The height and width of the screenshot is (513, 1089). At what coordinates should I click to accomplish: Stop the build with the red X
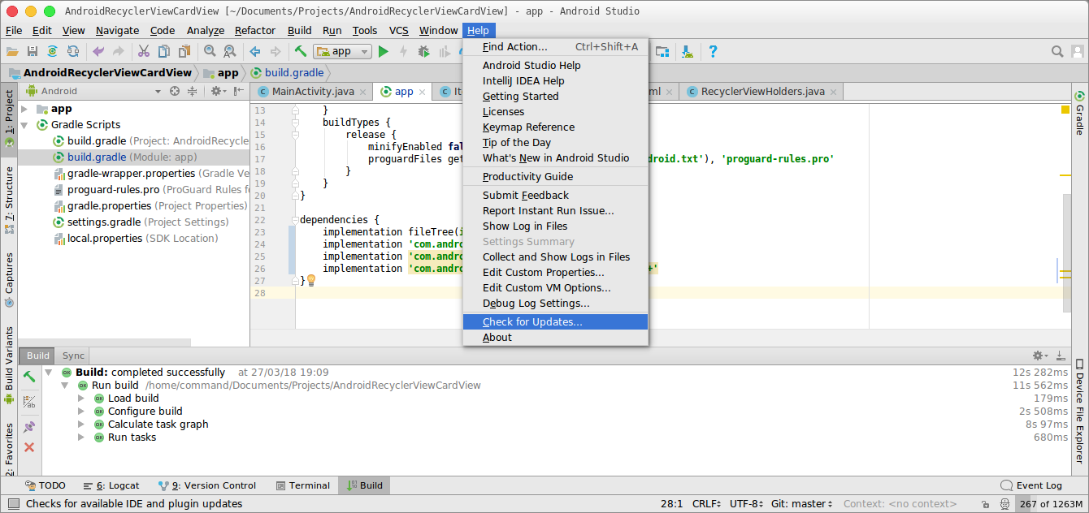pyautogui.click(x=29, y=446)
